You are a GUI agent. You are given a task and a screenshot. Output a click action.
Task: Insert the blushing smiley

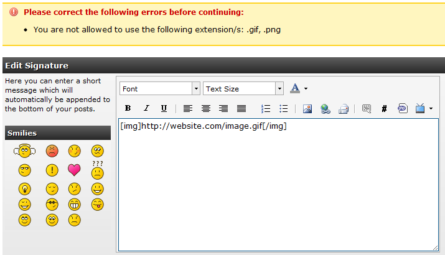click(x=74, y=151)
